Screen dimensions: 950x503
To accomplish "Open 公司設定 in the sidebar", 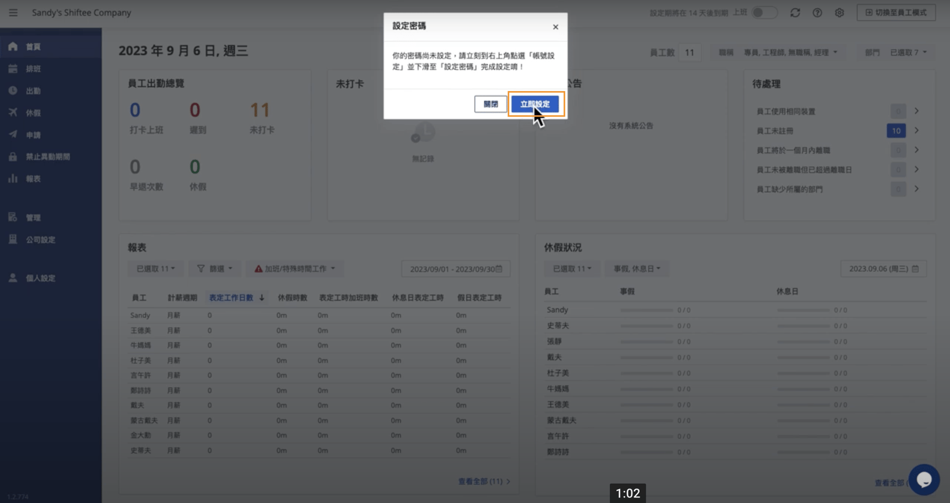I will click(40, 240).
